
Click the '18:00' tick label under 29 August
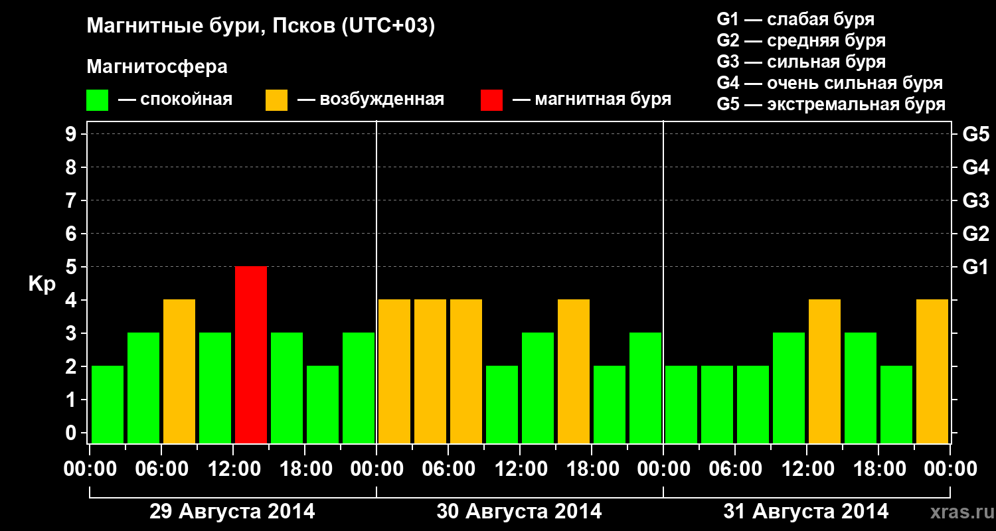(x=305, y=469)
